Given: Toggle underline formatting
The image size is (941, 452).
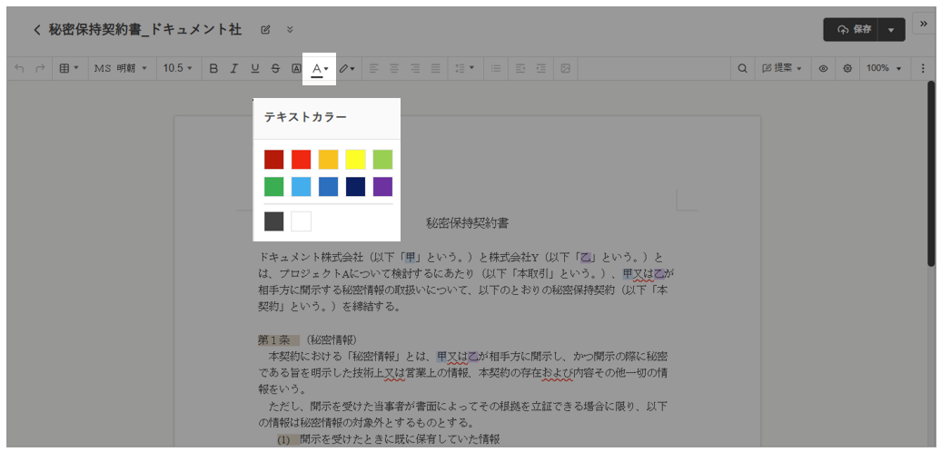Looking at the screenshot, I should click(x=254, y=68).
